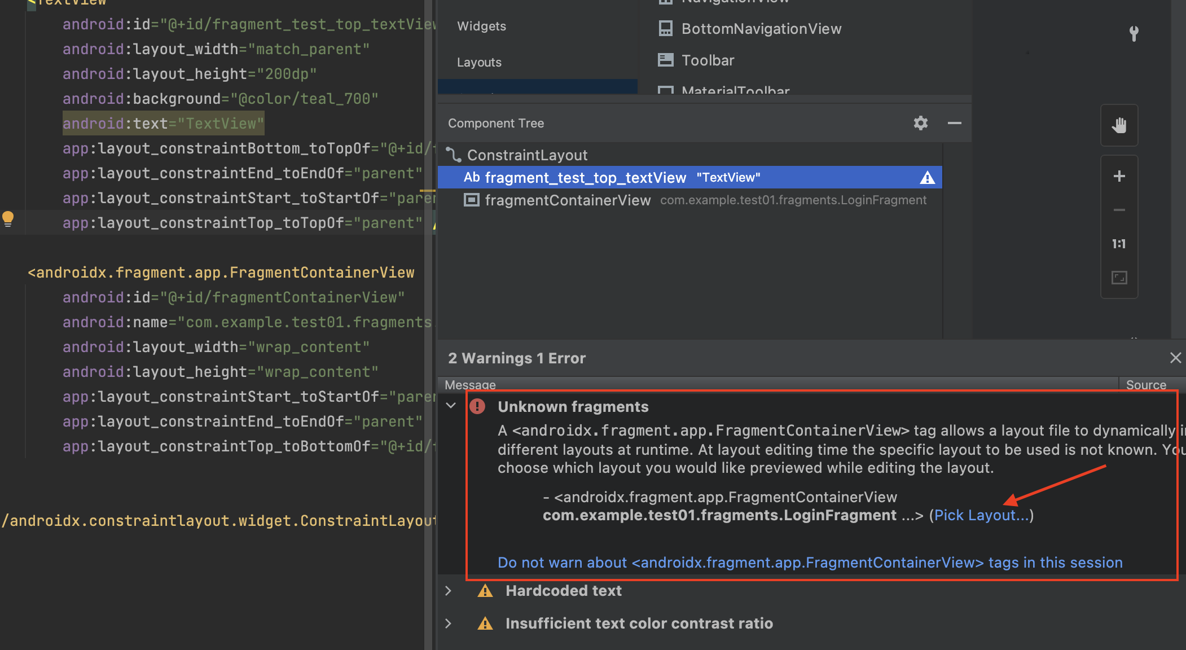Click the zoom to fit screen icon
This screenshot has height=650, width=1186.
pos(1119,278)
